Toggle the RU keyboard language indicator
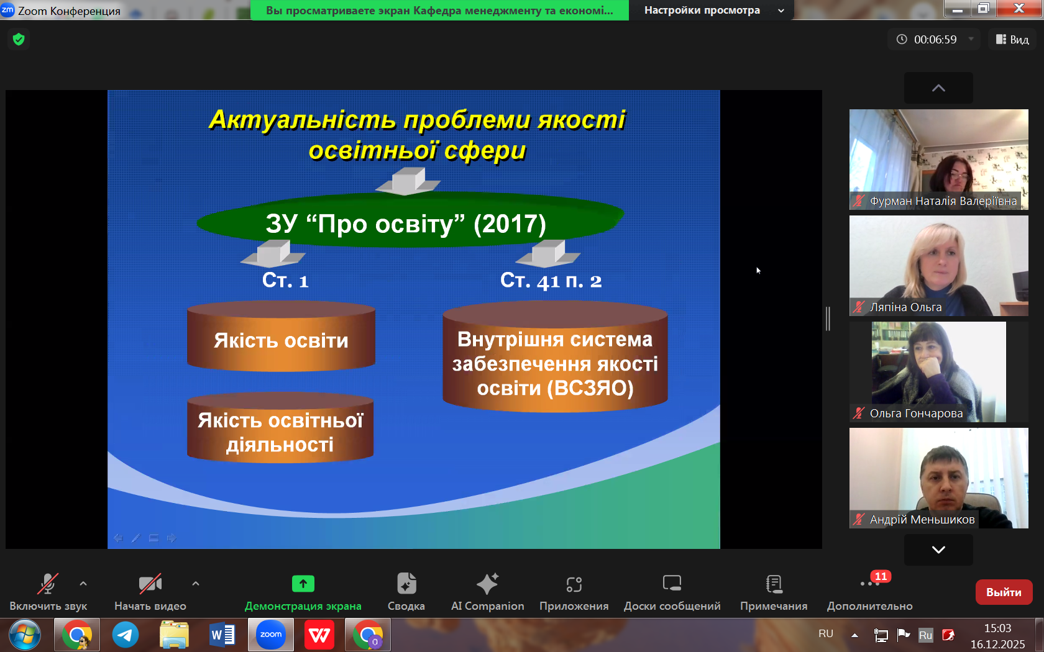This screenshot has width=1044, height=652. point(825,634)
